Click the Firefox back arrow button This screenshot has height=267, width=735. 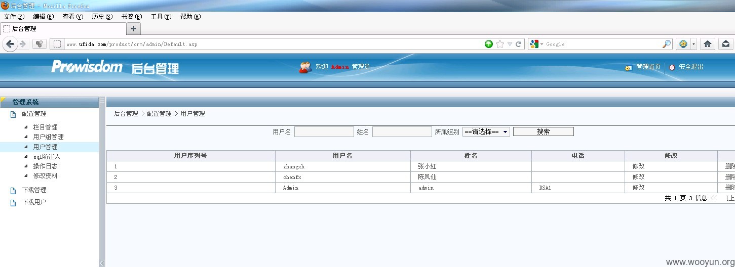10,44
